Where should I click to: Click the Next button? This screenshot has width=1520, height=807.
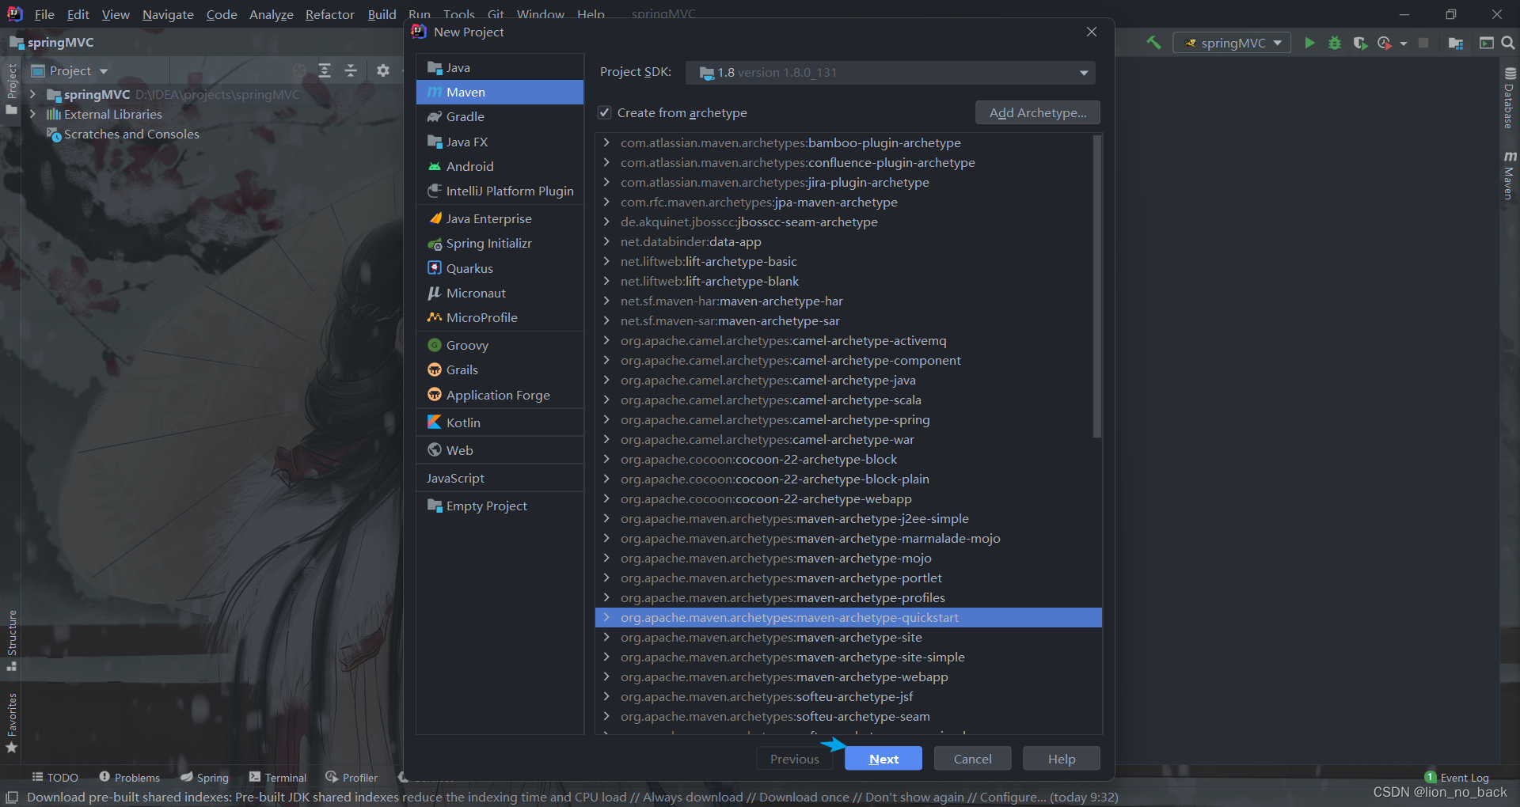coord(883,759)
